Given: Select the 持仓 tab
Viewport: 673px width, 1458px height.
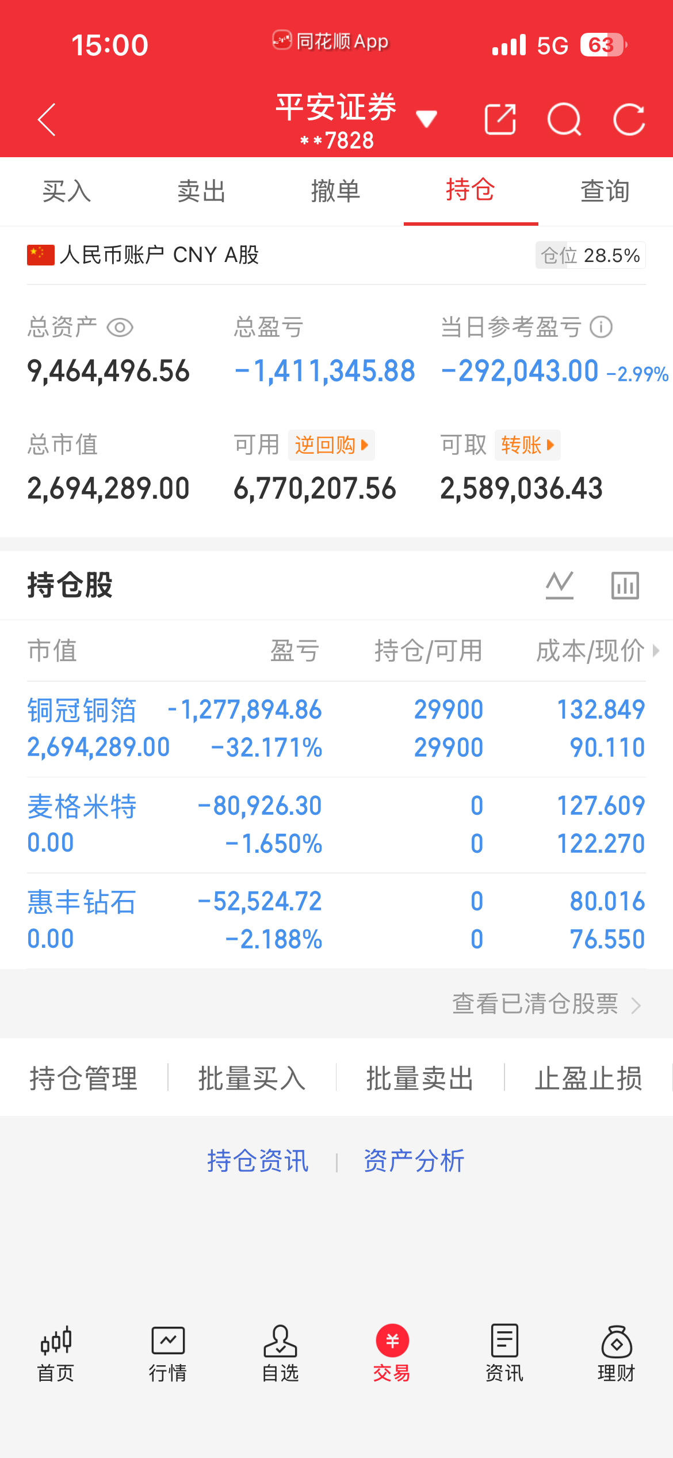Looking at the screenshot, I should [x=471, y=191].
